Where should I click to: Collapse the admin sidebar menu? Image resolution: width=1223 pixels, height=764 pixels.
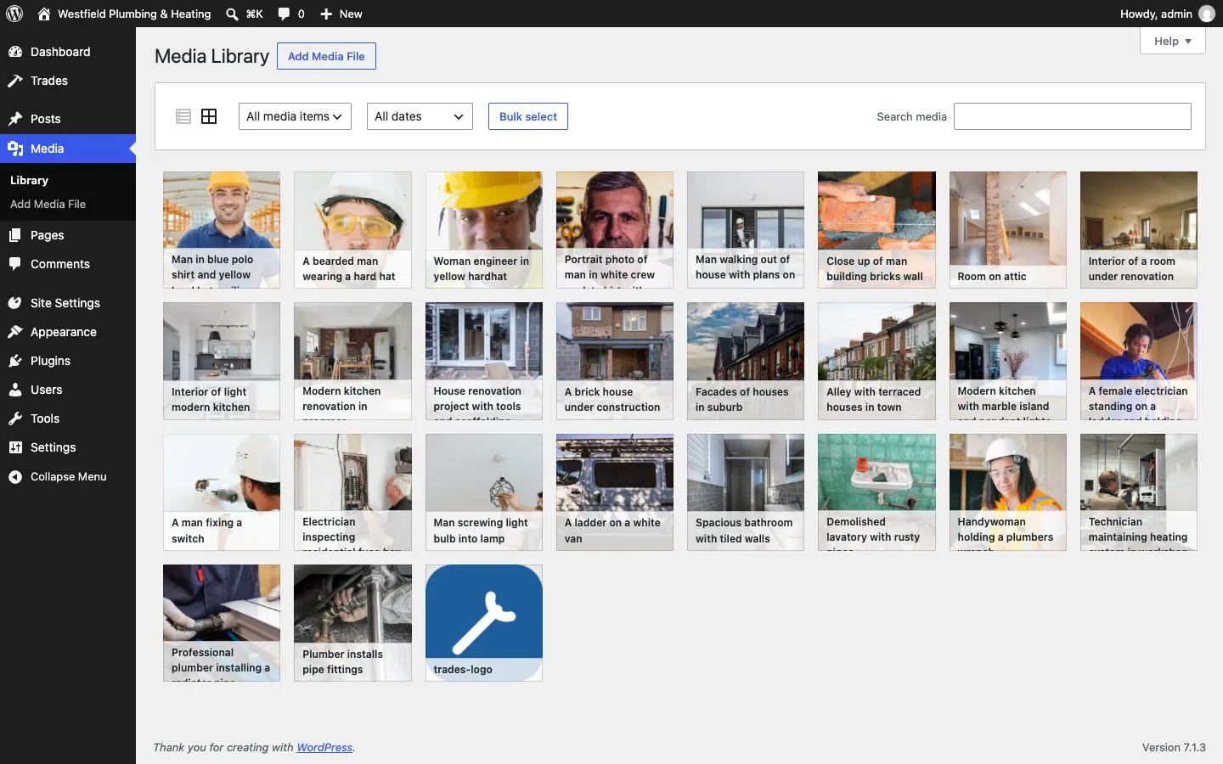coord(68,476)
